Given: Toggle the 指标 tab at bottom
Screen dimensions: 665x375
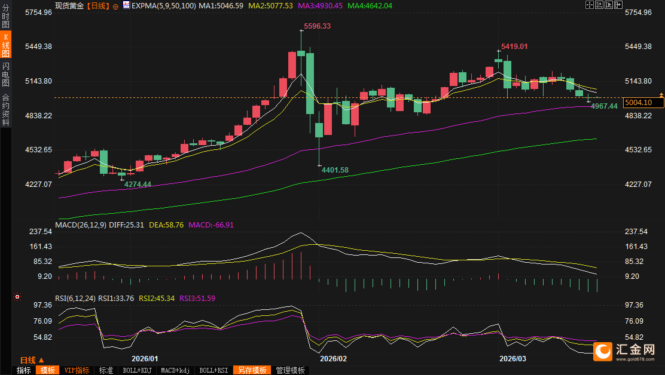Looking at the screenshot, I should coord(24,370).
